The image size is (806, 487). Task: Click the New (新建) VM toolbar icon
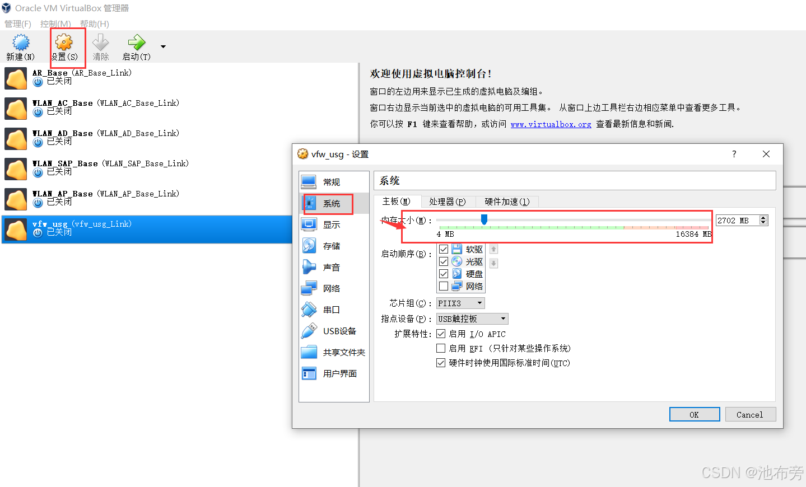coord(21,43)
